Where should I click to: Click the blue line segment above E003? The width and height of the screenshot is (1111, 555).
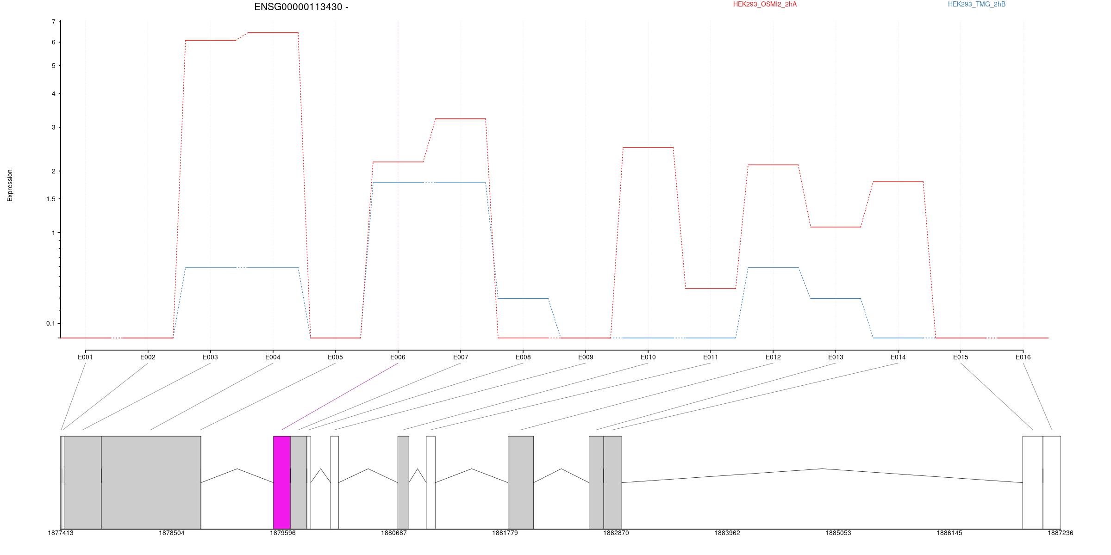210,267
